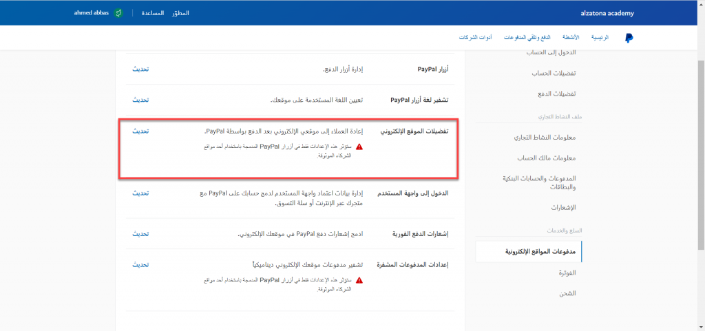
Task: Click تحديث for إشعارات الدفع الفورية
Action: [x=140, y=234]
